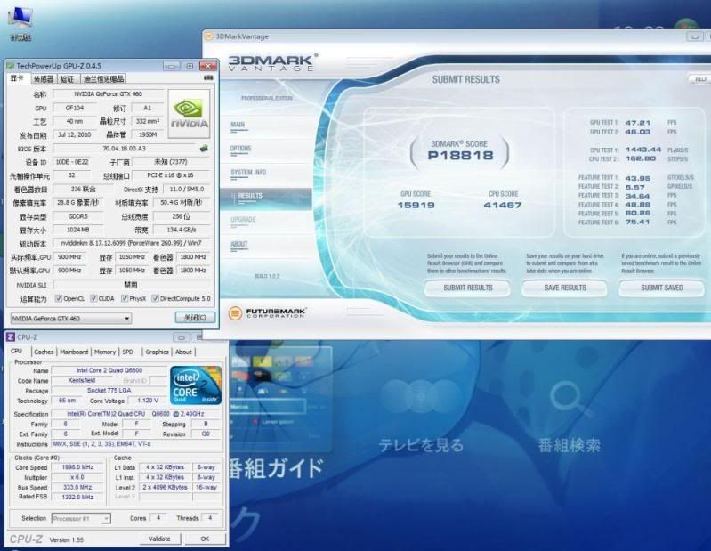Click the GPU-Z screenshot camera icon
Viewport: 711px width, 551px height.
(208, 78)
